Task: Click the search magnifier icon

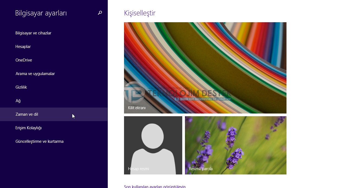Action: 100,13
